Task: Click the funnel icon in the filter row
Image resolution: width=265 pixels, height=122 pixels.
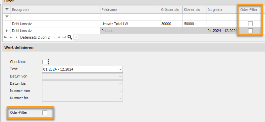Action: [7, 17]
